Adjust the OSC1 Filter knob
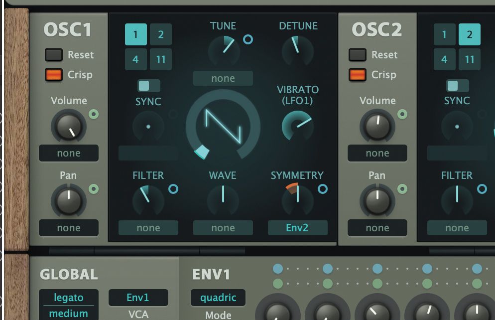Screen dimensions: 495x320 [148, 198]
